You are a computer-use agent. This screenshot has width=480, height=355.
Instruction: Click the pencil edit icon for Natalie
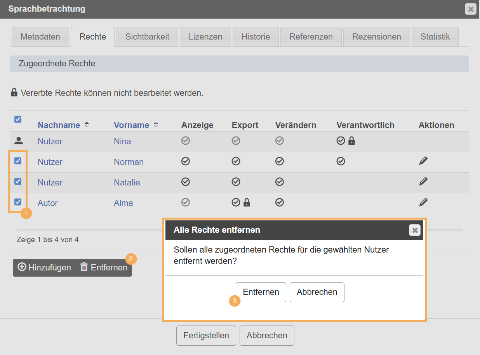(423, 182)
